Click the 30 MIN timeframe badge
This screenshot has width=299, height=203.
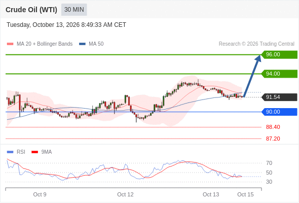(74, 10)
